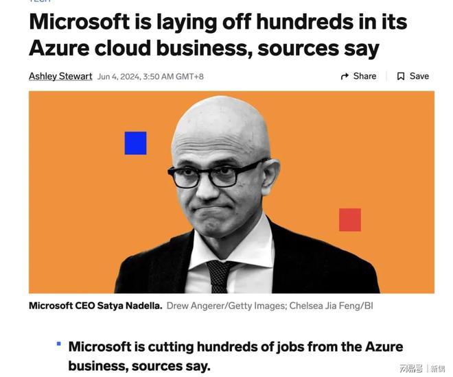453x377 pixels.
Task: Click the partially visible TECH category label
Action: coord(39,2)
